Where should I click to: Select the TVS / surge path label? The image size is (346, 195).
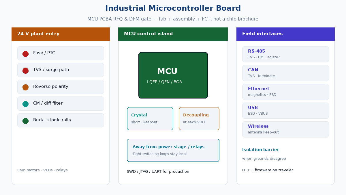coord(51,70)
